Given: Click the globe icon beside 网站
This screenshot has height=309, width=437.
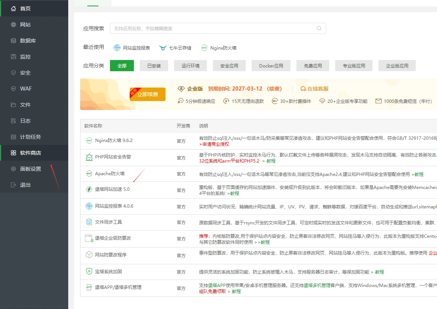Looking at the screenshot, I should pyautogui.click(x=13, y=25).
